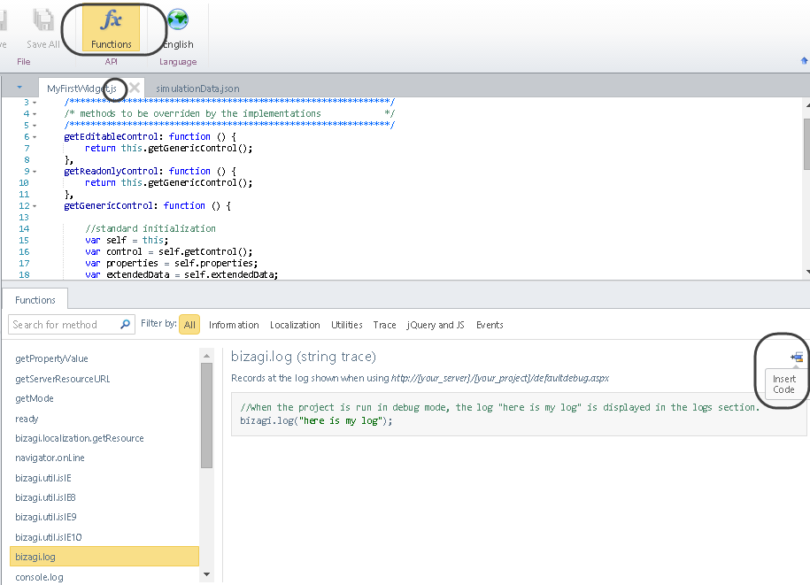
Task: Collapse code fold at line 6
Action: pyautogui.click(x=35, y=137)
